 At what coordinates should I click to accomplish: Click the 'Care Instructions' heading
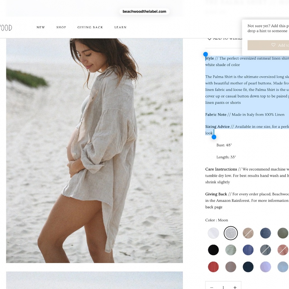pyautogui.click(x=221, y=169)
